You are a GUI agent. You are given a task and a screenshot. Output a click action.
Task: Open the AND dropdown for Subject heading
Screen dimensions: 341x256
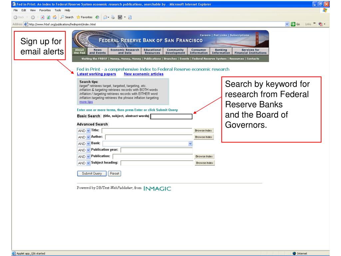pyautogui.click(x=88, y=163)
